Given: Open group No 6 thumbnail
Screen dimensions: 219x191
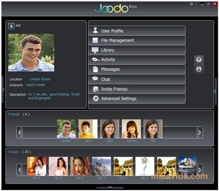Looking at the screenshot, I should pos(36,166).
